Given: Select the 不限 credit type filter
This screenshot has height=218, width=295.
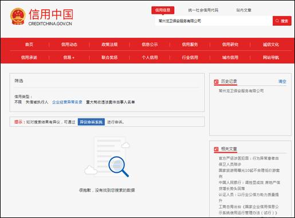Looking at the screenshot, I should (x=18, y=102).
